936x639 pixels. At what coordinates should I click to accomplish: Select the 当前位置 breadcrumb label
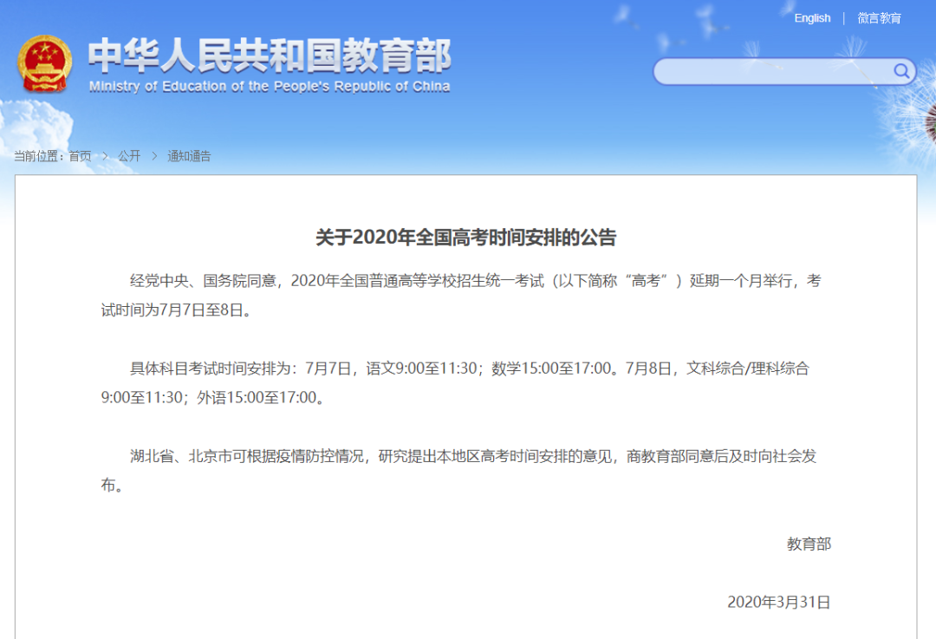[x=35, y=156]
